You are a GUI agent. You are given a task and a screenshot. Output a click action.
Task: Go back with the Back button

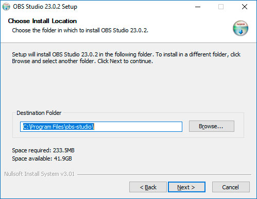(148, 187)
